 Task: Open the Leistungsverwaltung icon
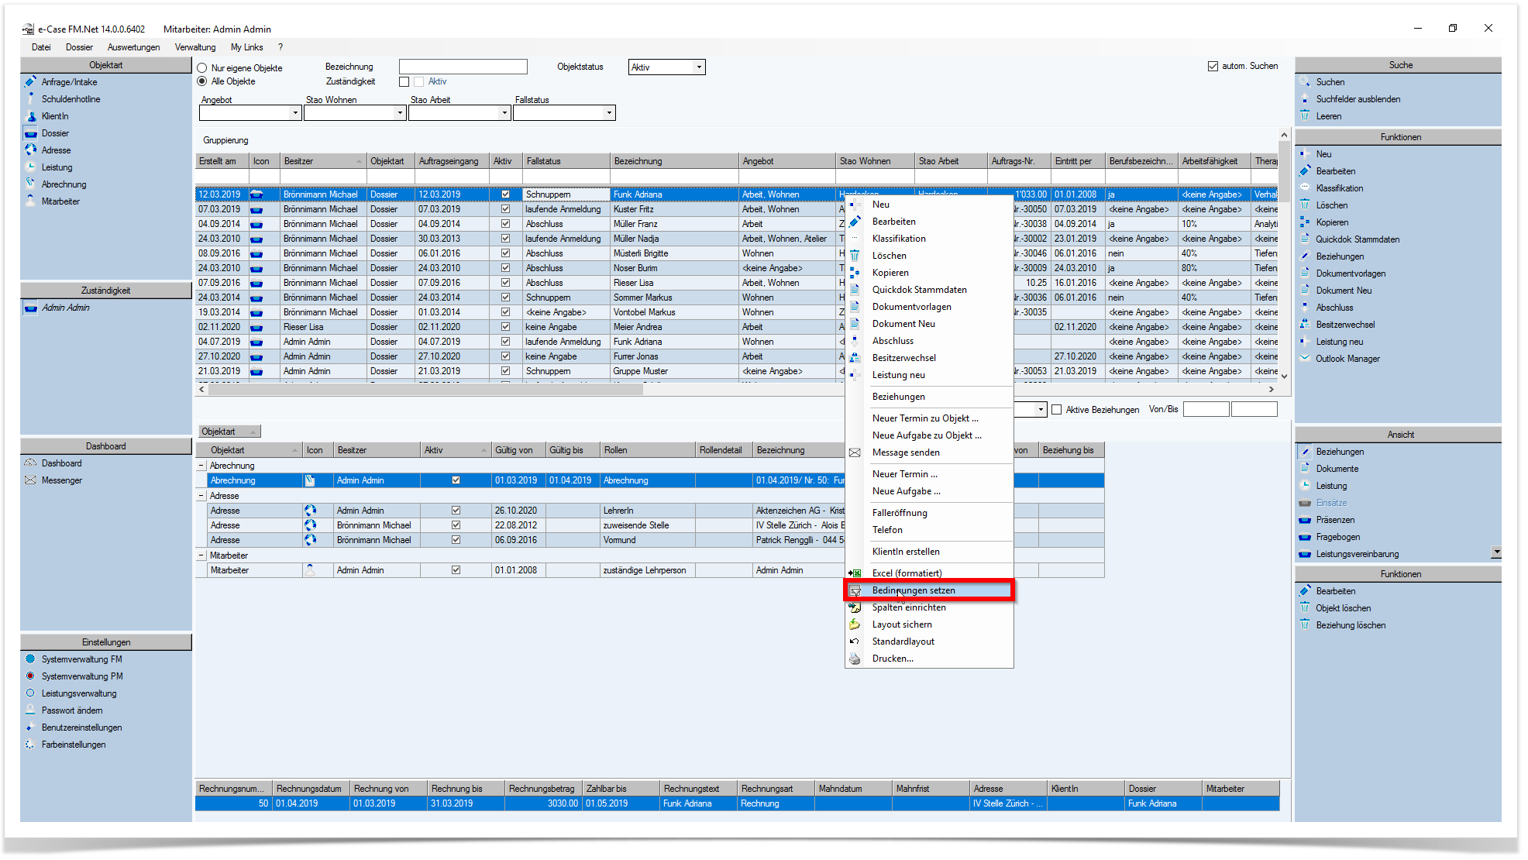coord(30,693)
